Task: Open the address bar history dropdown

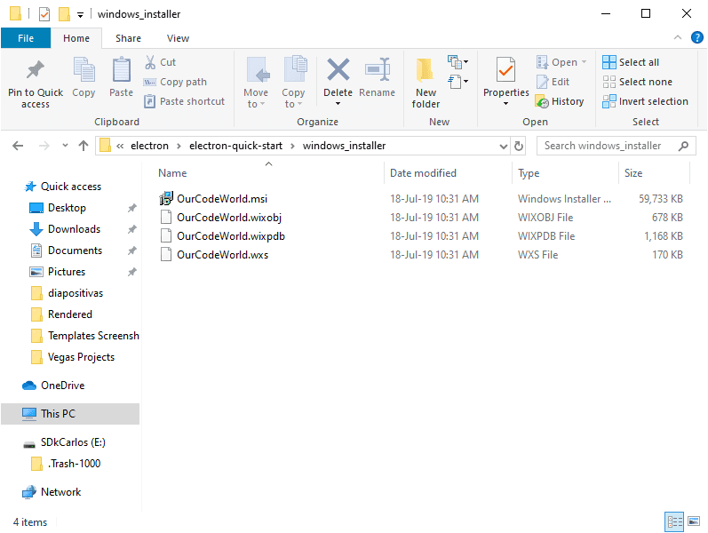Action: (504, 146)
